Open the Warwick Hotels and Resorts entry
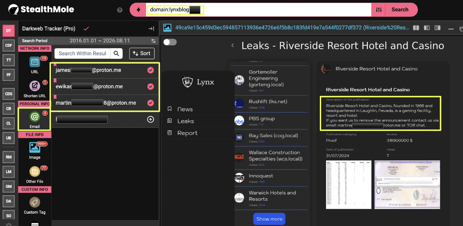Viewport: 463px width, 226px height. click(x=271, y=198)
